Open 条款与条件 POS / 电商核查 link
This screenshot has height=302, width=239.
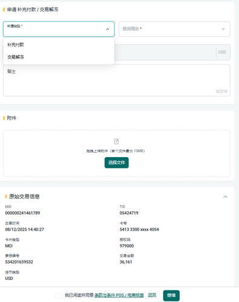click(x=119, y=295)
